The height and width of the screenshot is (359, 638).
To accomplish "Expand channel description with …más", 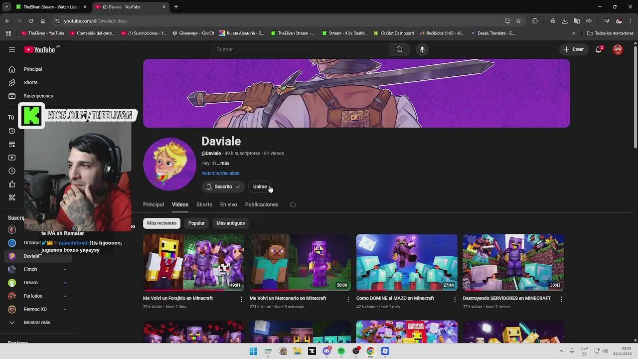I will 223,163.
